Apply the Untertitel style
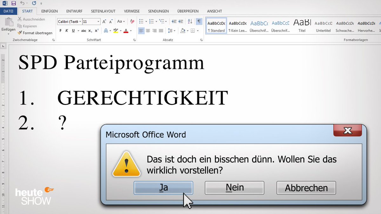This screenshot has height=214, width=381. [x=323, y=26]
